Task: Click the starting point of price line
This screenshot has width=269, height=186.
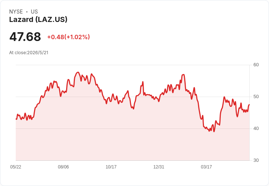Action: pos(16,119)
